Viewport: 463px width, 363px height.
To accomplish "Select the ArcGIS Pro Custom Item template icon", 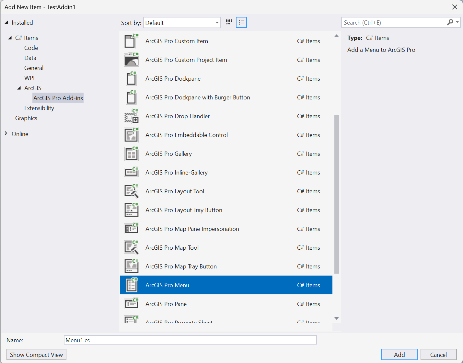I will point(131,41).
